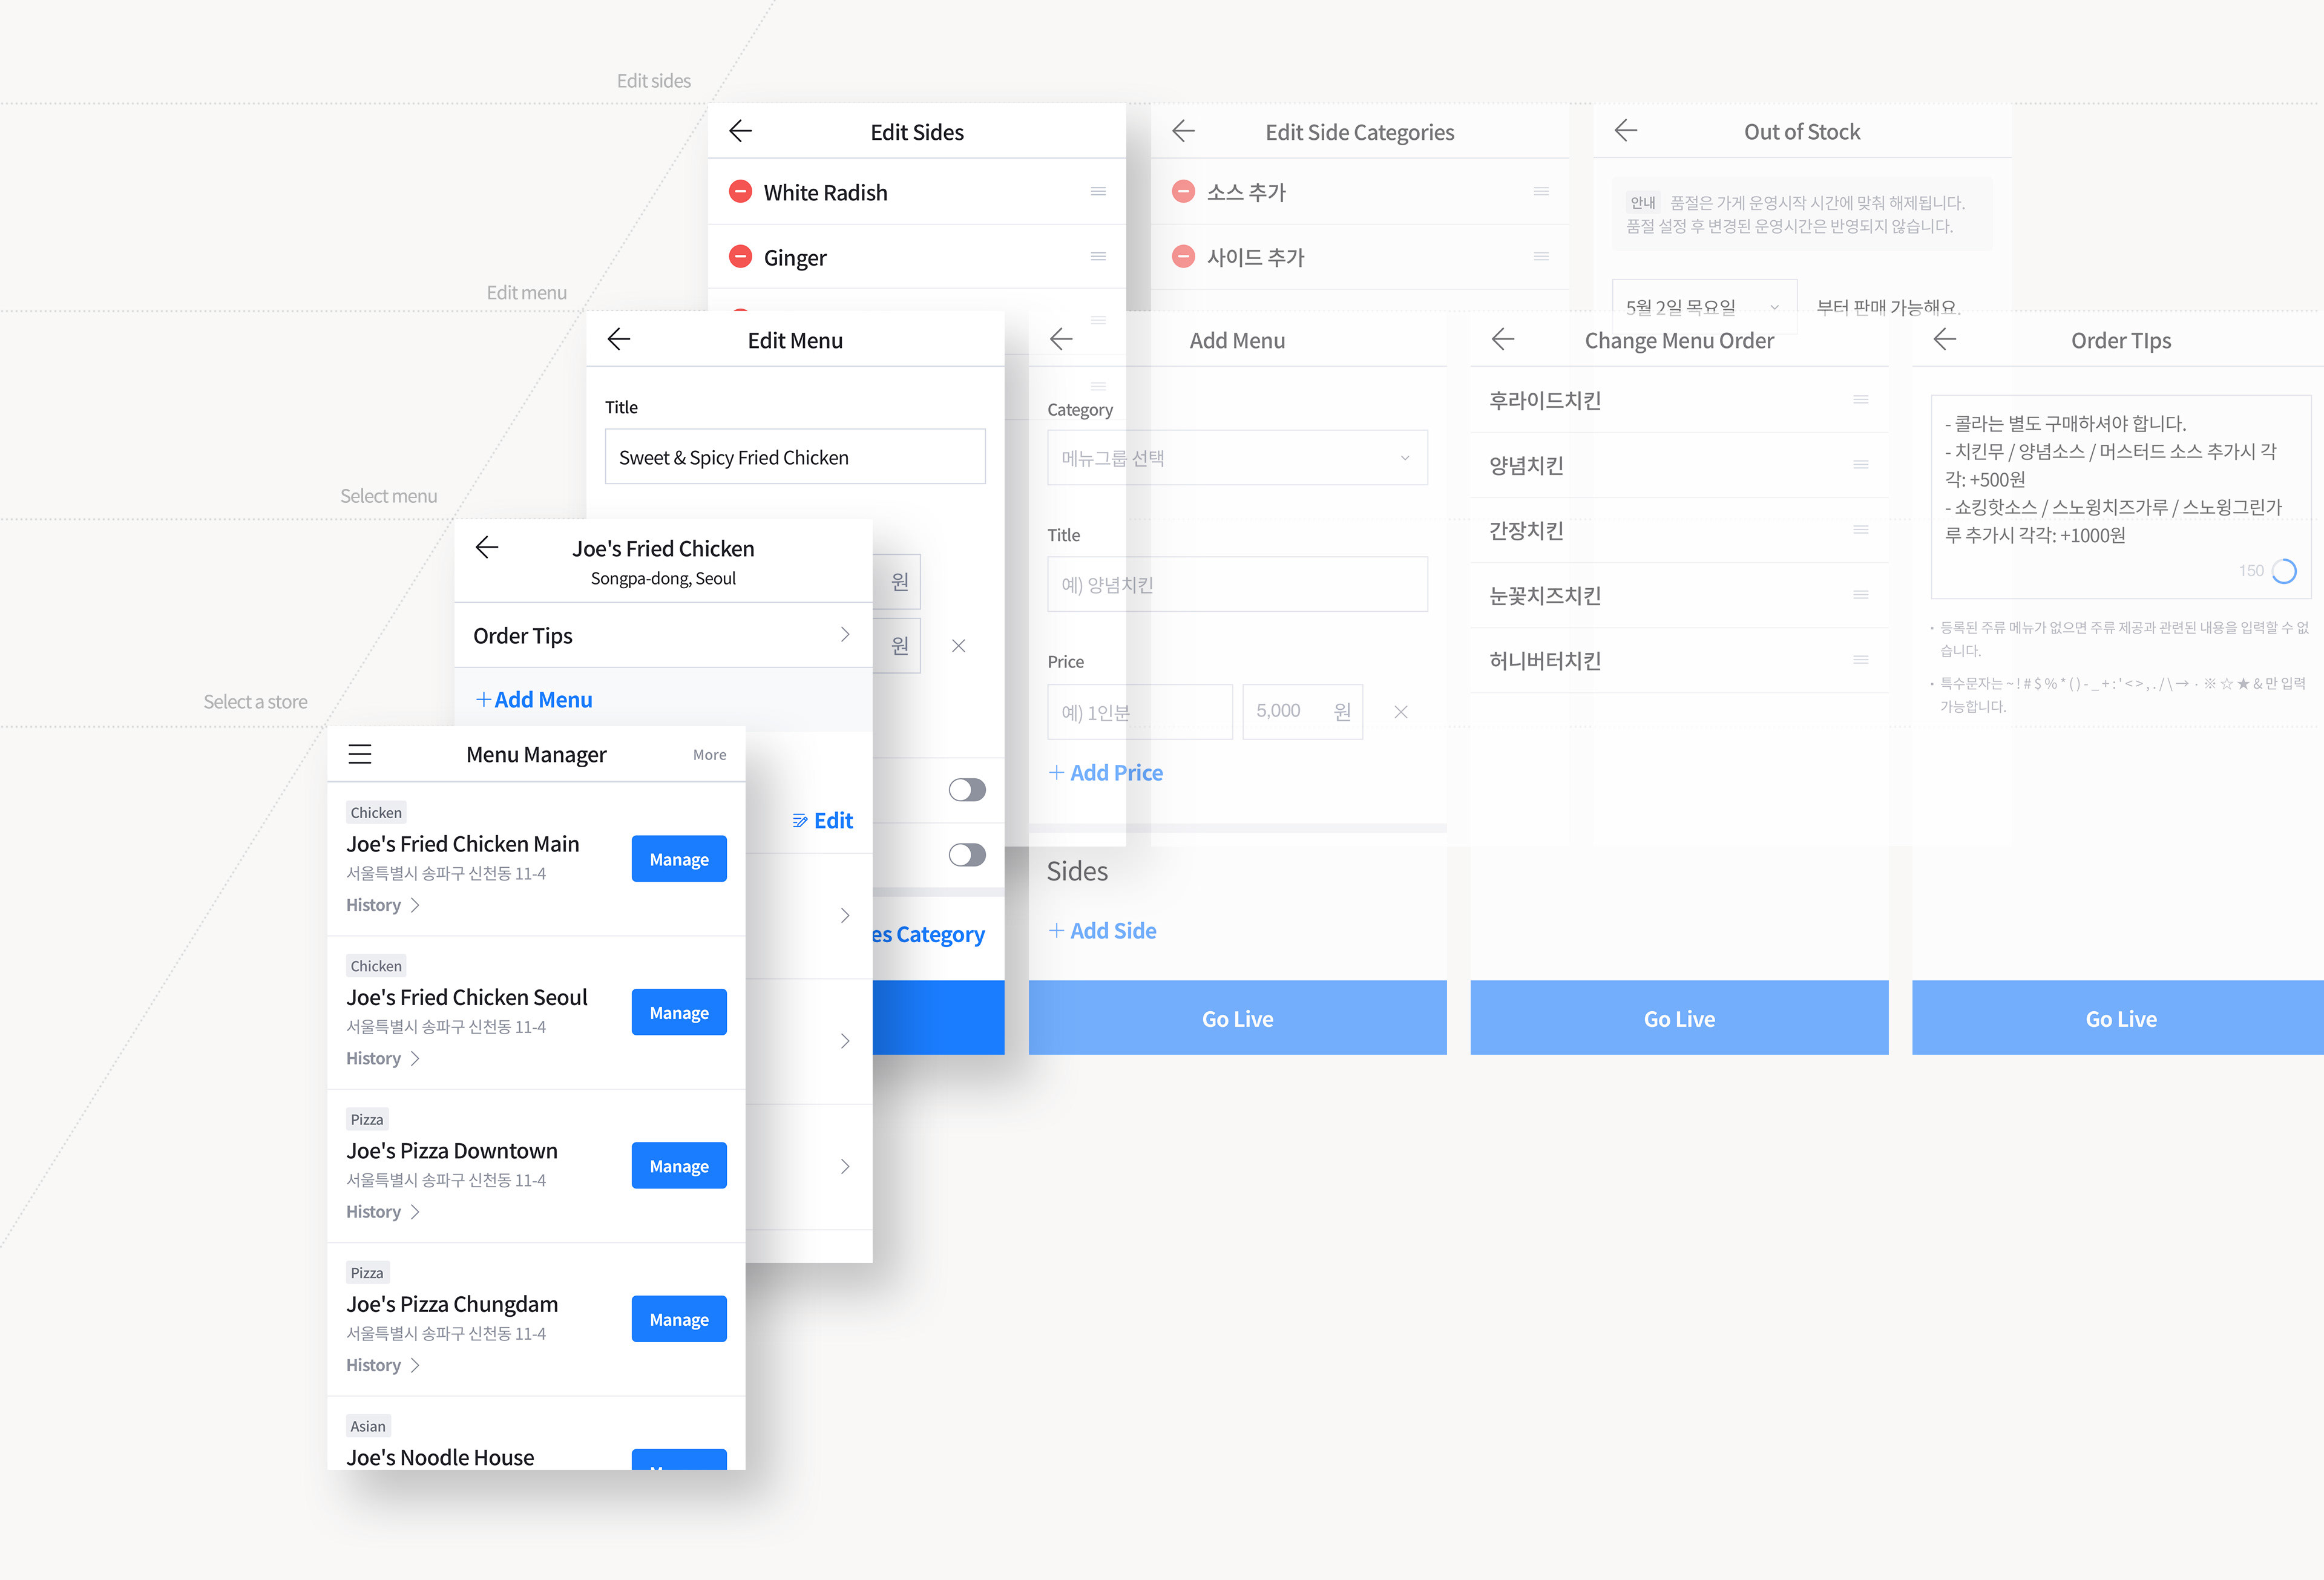Click the 5,000 원 price field
Viewport: 2324px width, 1580px height.
click(1303, 712)
